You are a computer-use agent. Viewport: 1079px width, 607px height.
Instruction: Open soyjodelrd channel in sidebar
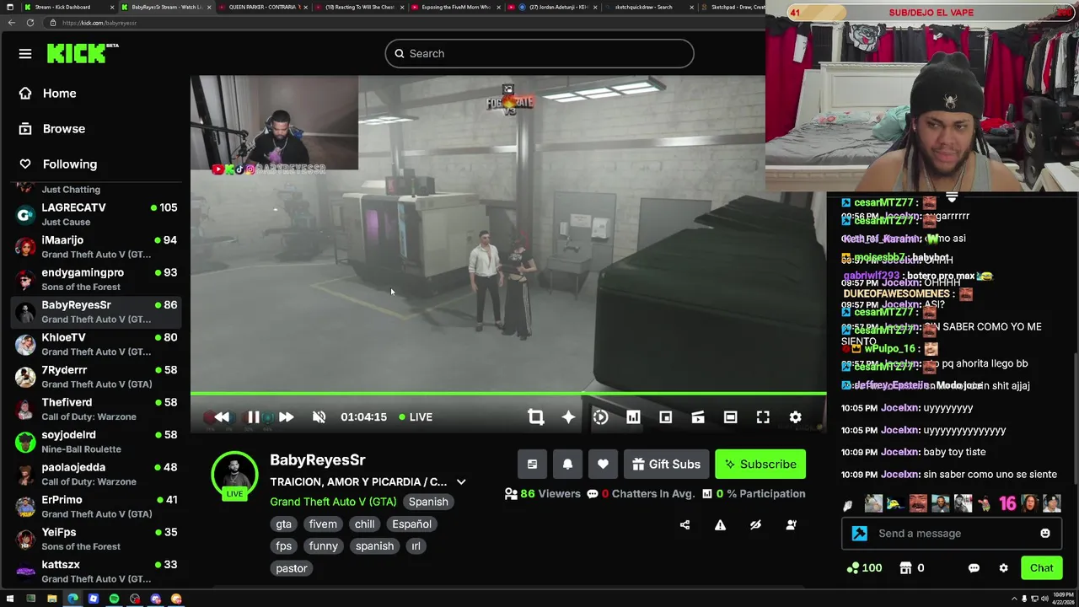coord(97,442)
